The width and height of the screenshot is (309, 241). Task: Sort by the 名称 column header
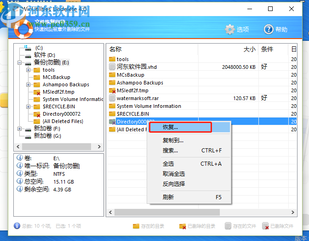coord(152,49)
